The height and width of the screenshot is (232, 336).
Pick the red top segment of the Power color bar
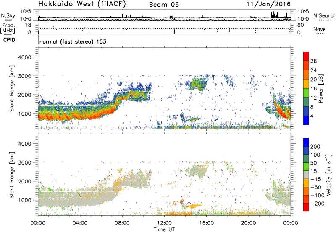tap(306, 57)
